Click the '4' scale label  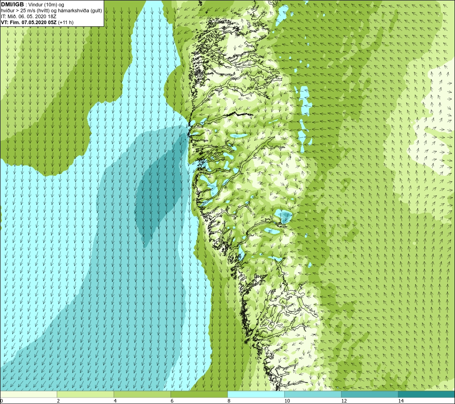pos(115,401)
